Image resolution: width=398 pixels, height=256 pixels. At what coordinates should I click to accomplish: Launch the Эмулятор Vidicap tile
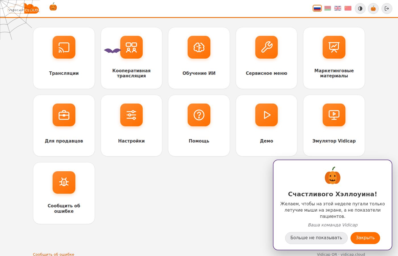[334, 125]
